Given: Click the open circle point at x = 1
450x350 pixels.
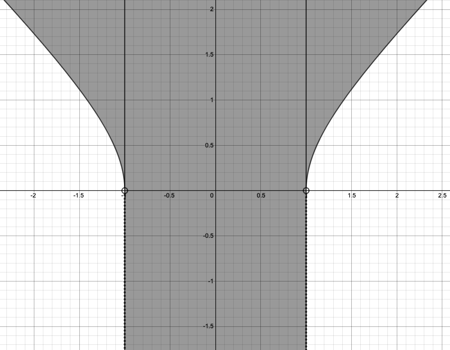Looking at the screenshot, I should (306, 191).
